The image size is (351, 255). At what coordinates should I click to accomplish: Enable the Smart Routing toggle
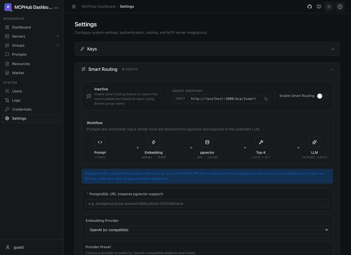click(x=322, y=96)
